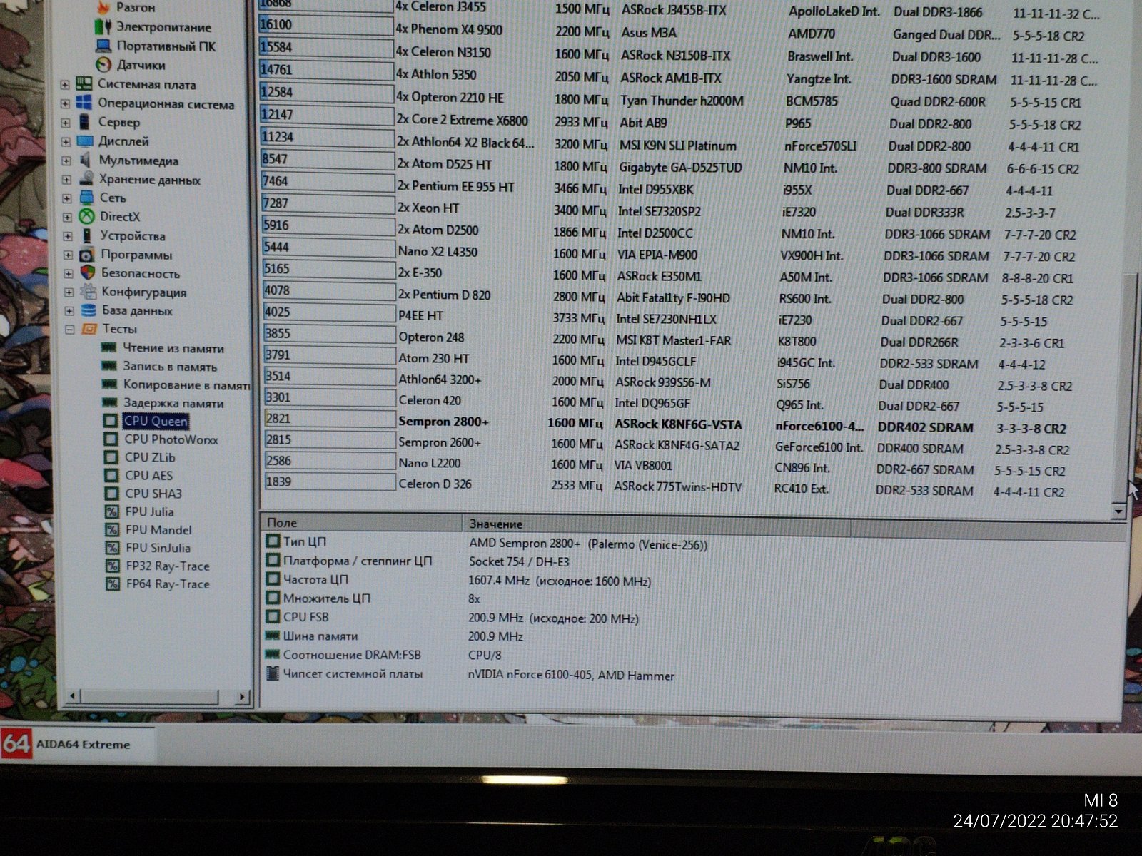Select the Портативный ПК laptop icon
The image size is (1142, 856).
pyautogui.click(x=103, y=46)
